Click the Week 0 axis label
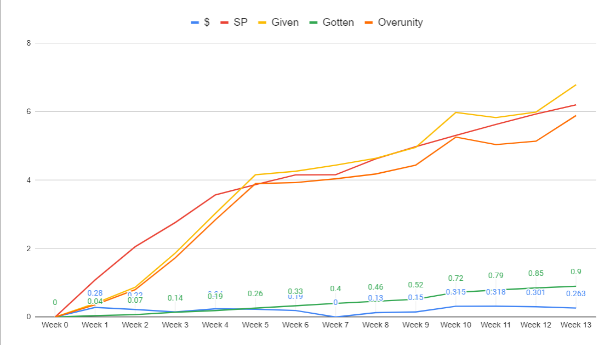 click(55, 325)
